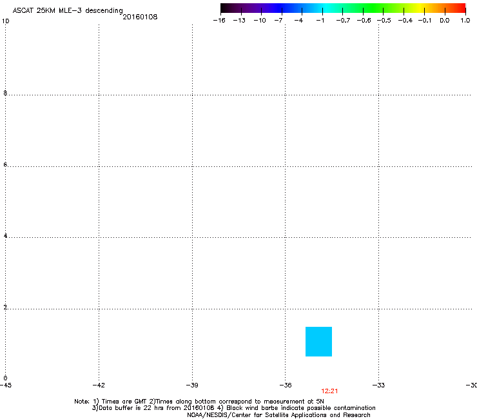This screenshot has height=419, width=477.
Task: Click the latitude 8 axis label
Action: pyautogui.click(x=5, y=93)
